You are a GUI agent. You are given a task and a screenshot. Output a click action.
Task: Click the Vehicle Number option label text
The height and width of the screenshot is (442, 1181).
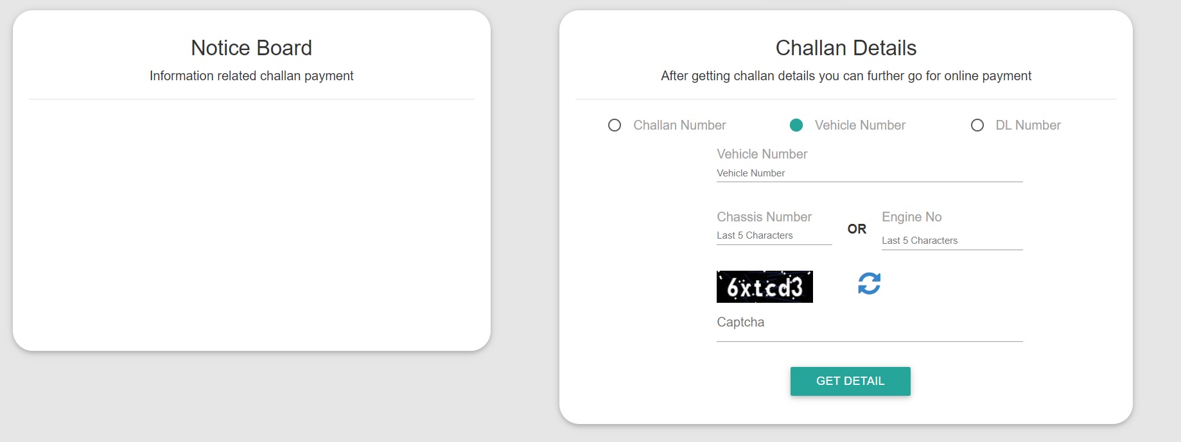[860, 125]
